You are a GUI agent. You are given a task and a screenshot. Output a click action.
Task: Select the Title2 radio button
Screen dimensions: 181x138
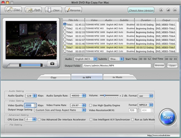tap(65, 28)
